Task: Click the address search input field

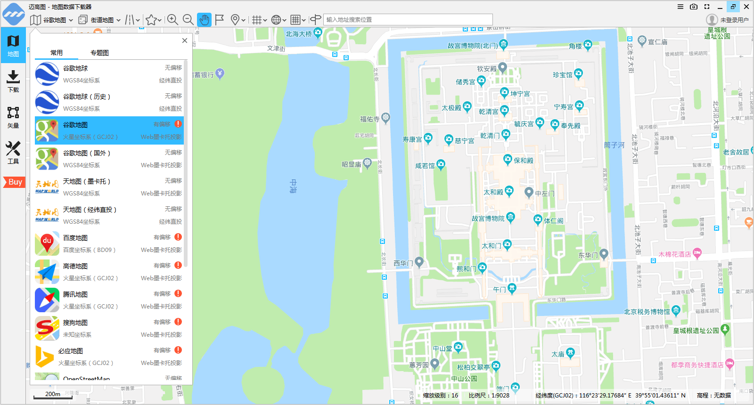Action: click(x=408, y=20)
